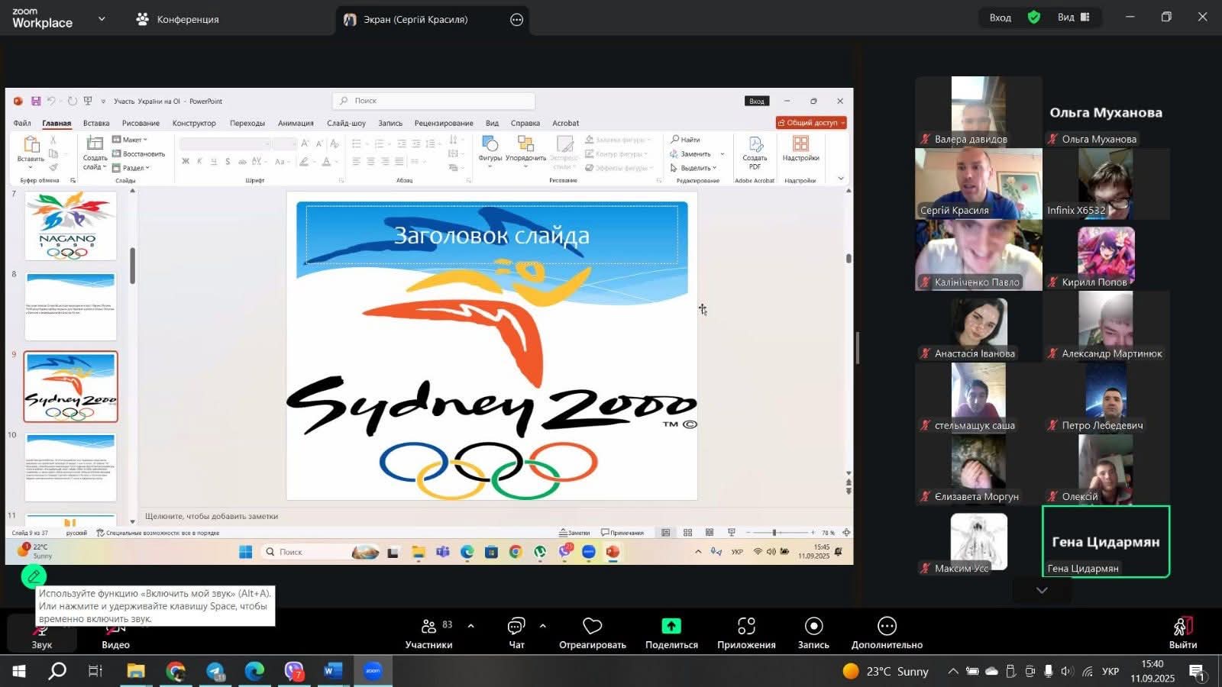Click the green security shield icon

click(x=1034, y=18)
